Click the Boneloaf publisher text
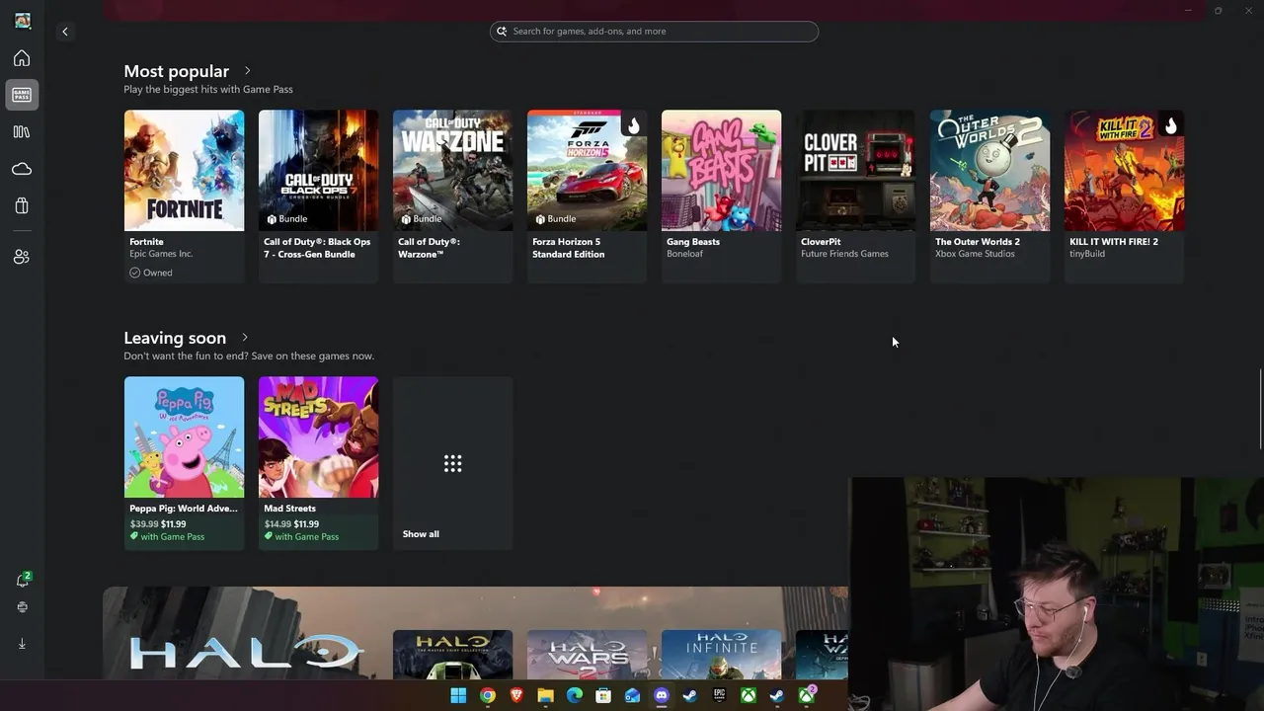Screen dimensions: 1264x711 click(683, 254)
